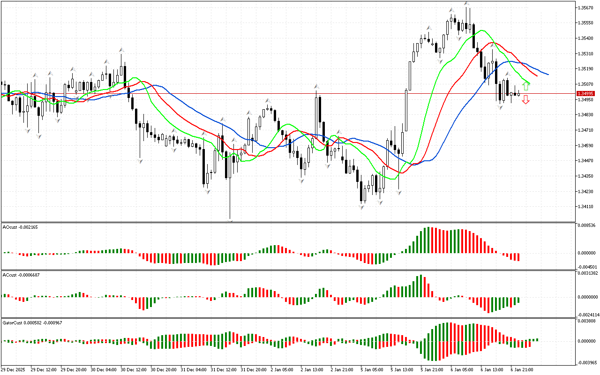Select the down fractal below the lowest 5 Jan candle
This screenshot has height=375, width=600.
pos(361,206)
